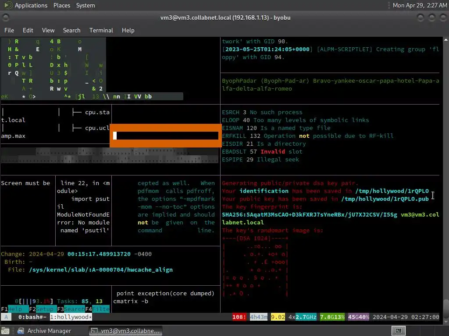This screenshot has width=449, height=336.
Task: Switch to Archive Manager in the taskbar
Action: pyautogui.click(x=44, y=331)
